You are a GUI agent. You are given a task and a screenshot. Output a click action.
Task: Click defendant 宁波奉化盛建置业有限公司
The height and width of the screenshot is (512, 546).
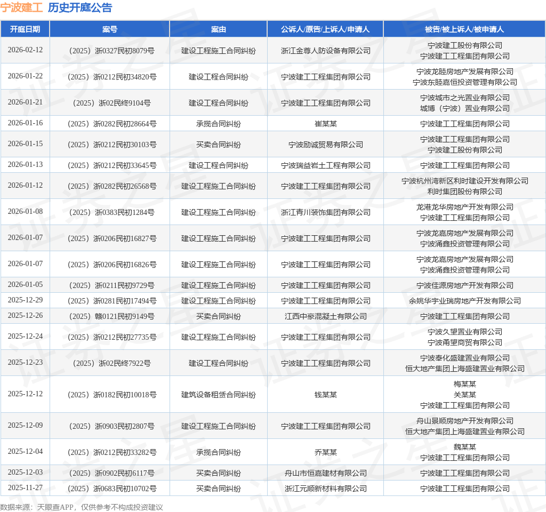pyautogui.click(x=465, y=358)
